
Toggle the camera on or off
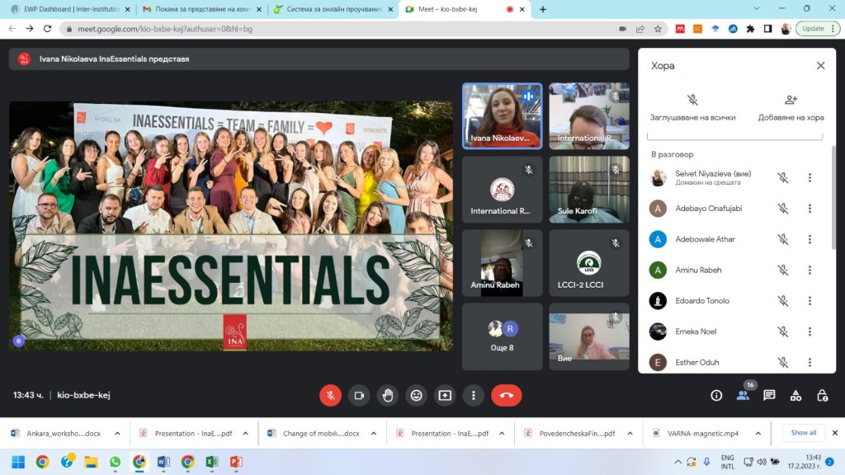[359, 395]
